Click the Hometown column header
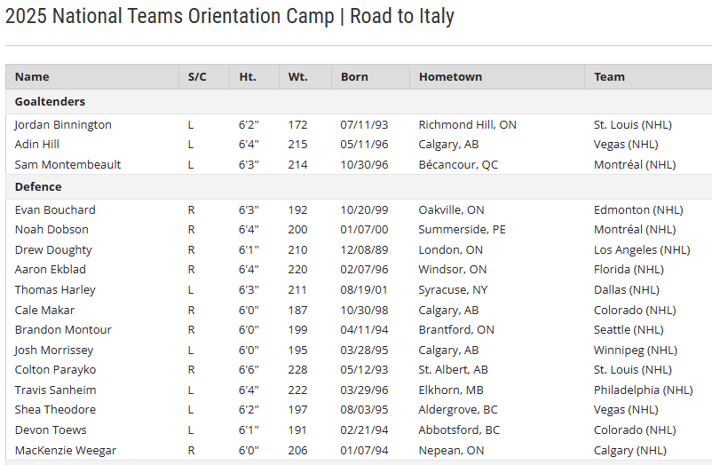Screen dimensions: 712x465 point(450,77)
